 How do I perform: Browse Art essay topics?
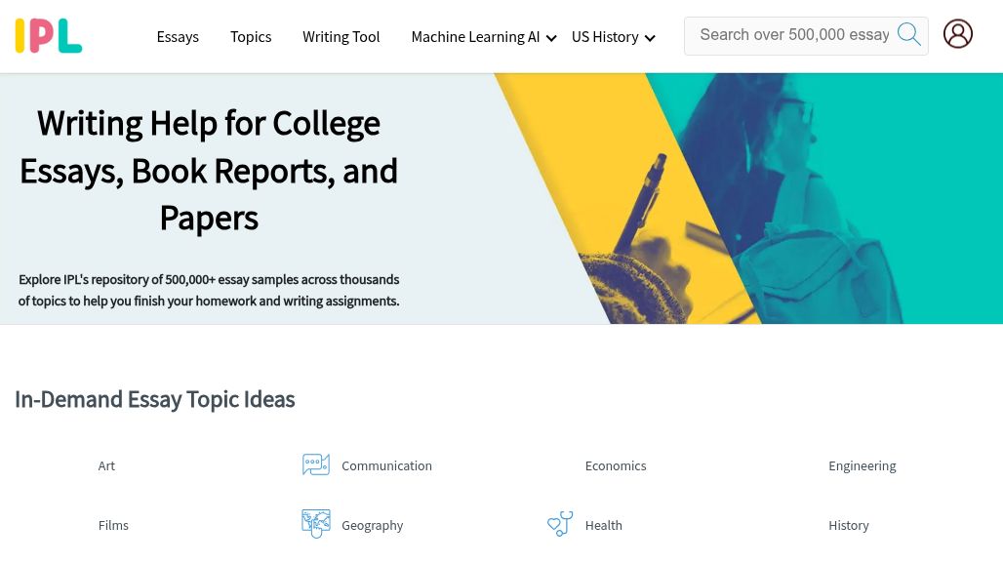tap(106, 465)
